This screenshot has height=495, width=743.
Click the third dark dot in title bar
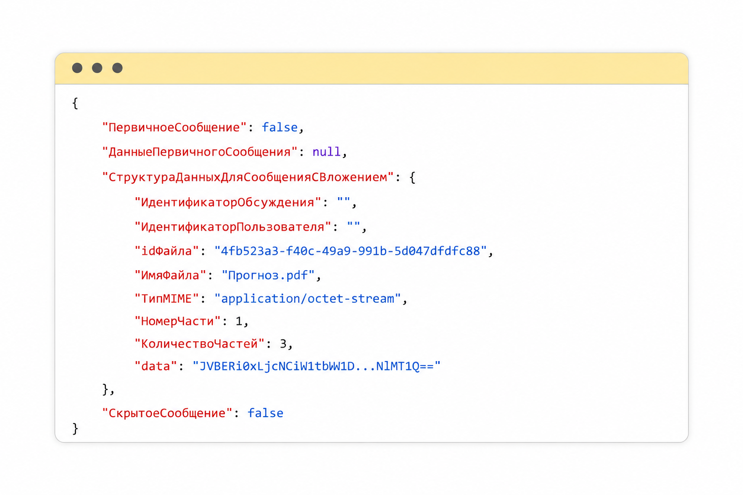(118, 68)
